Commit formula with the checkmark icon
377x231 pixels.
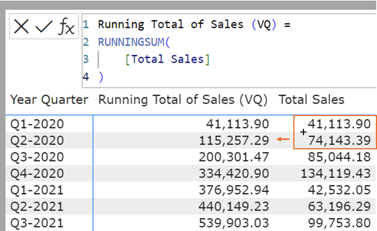pyautogui.click(x=44, y=27)
